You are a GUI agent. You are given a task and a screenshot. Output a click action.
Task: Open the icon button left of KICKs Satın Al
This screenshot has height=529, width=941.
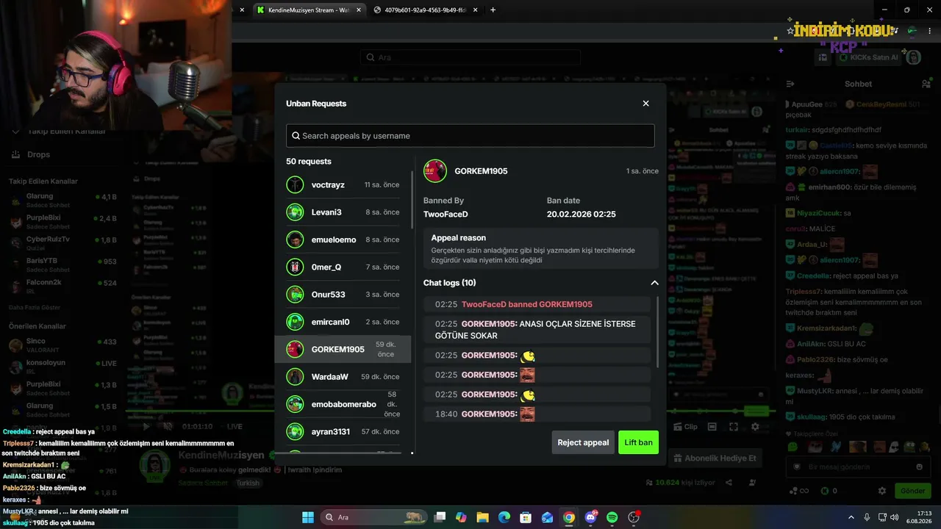tap(823, 57)
